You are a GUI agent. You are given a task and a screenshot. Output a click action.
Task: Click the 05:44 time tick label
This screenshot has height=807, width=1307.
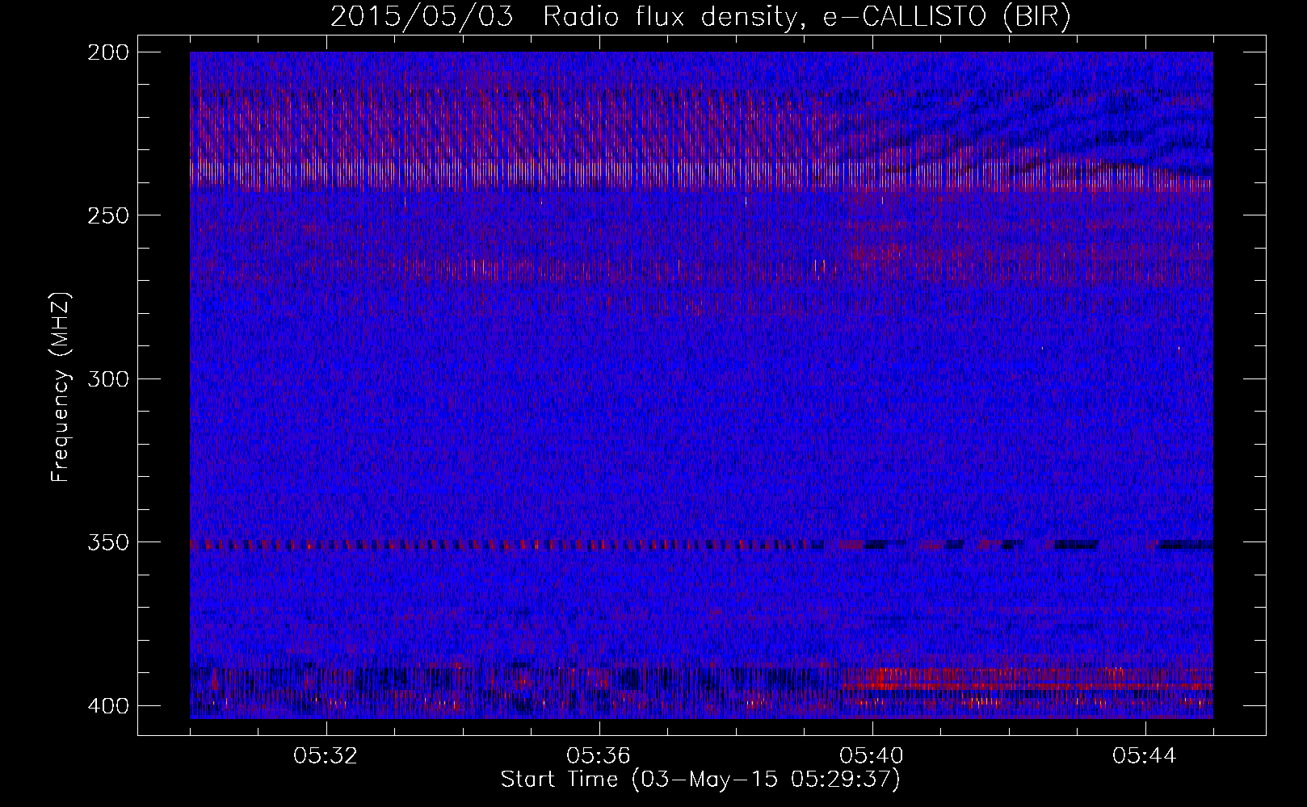1145,756
